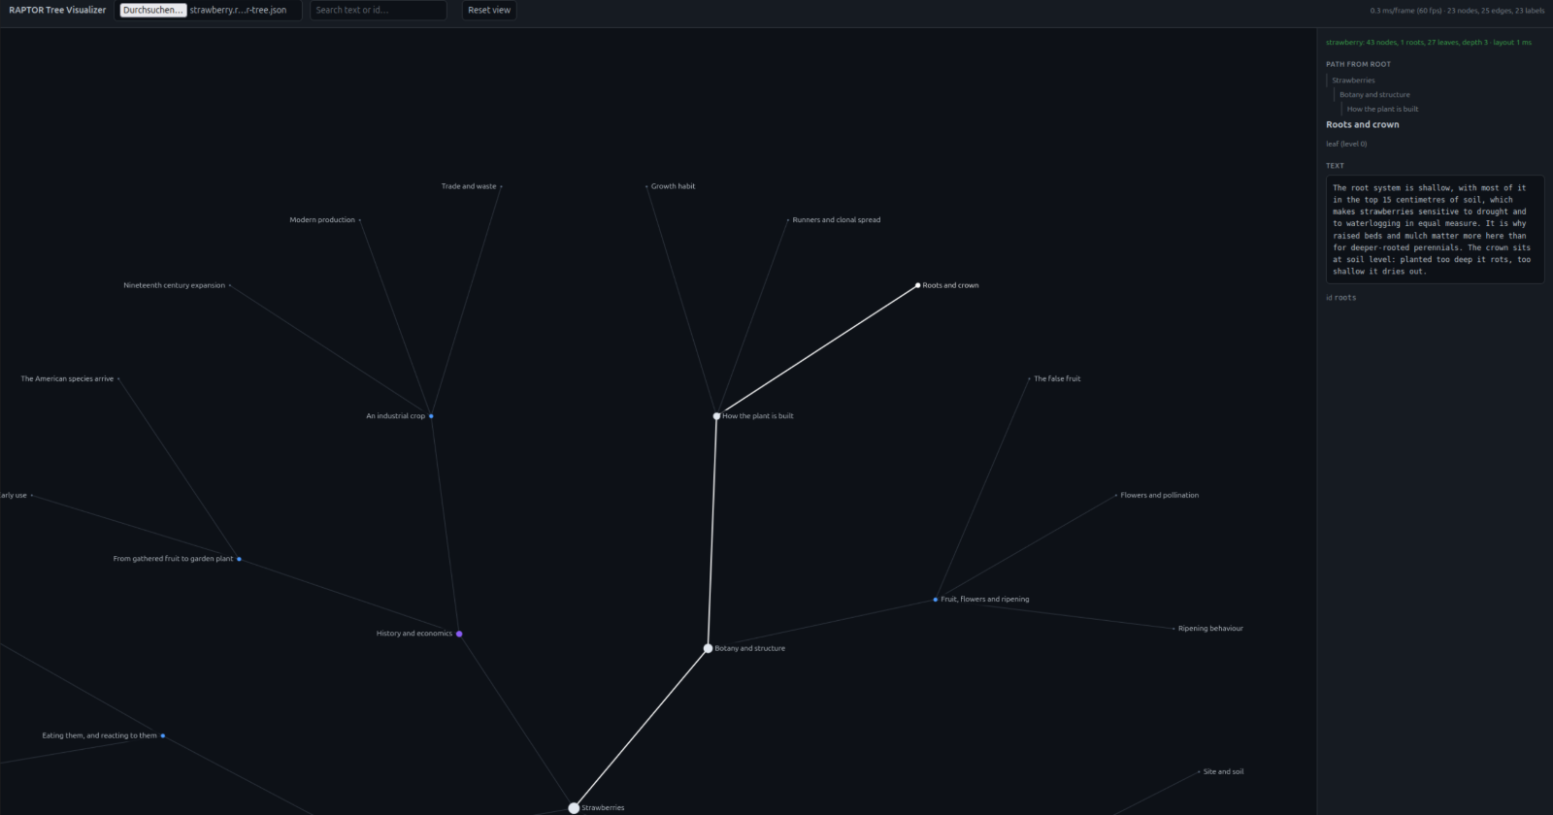Select the How the plant is built node

(x=716, y=416)
